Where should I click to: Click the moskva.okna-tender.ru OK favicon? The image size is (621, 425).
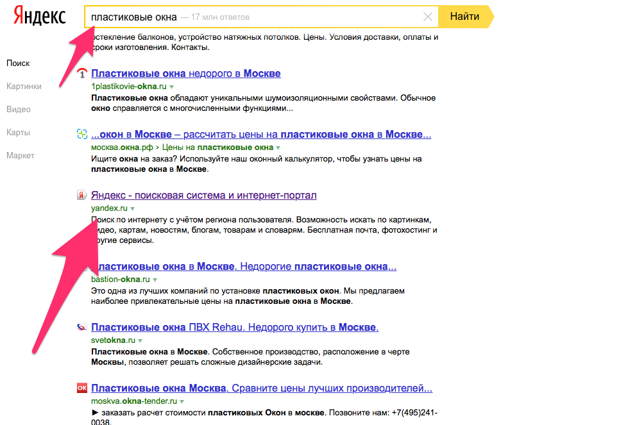coord(81,388)
